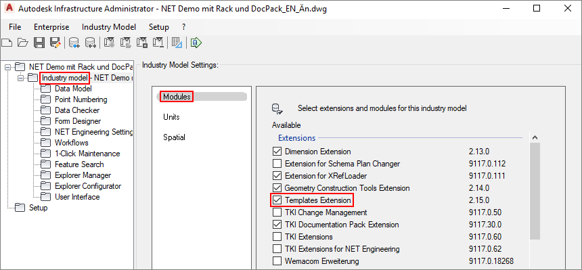Click the Open folder toolbar icon
582x270 pixels.
point(23,43)
